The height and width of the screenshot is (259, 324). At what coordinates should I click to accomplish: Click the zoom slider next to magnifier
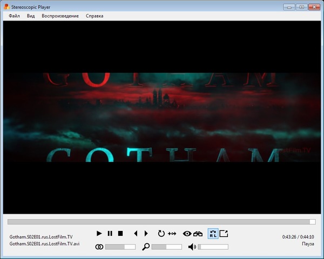(x=166, y=247)
